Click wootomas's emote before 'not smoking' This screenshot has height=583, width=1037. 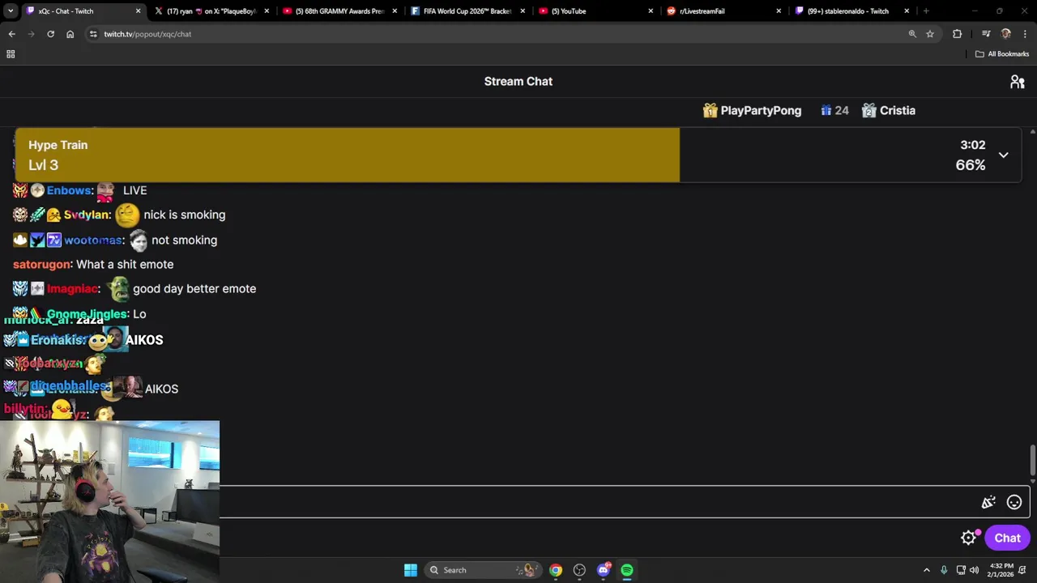[x=139, y=240]
